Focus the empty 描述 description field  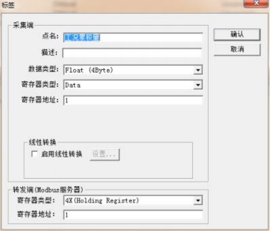coord(132,53)
